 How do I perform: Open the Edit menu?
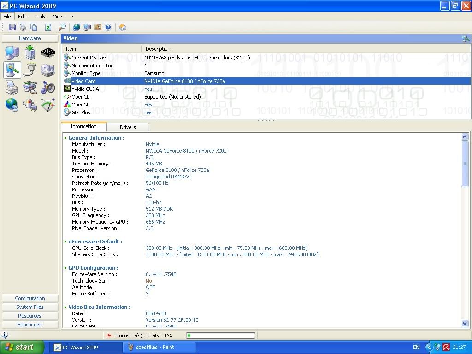tap(22, 17)
